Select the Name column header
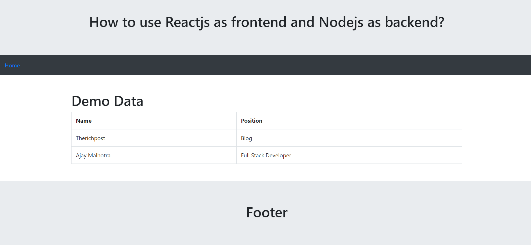The height and width of the screenshot is (245, 531). point(83,120)
